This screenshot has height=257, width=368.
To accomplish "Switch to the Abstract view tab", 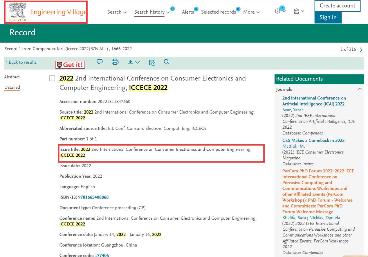I will click(12, 77).
